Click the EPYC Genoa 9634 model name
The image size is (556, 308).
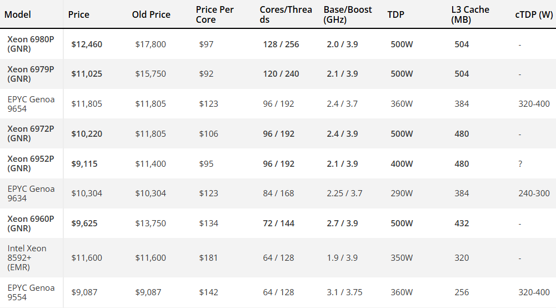31,193
